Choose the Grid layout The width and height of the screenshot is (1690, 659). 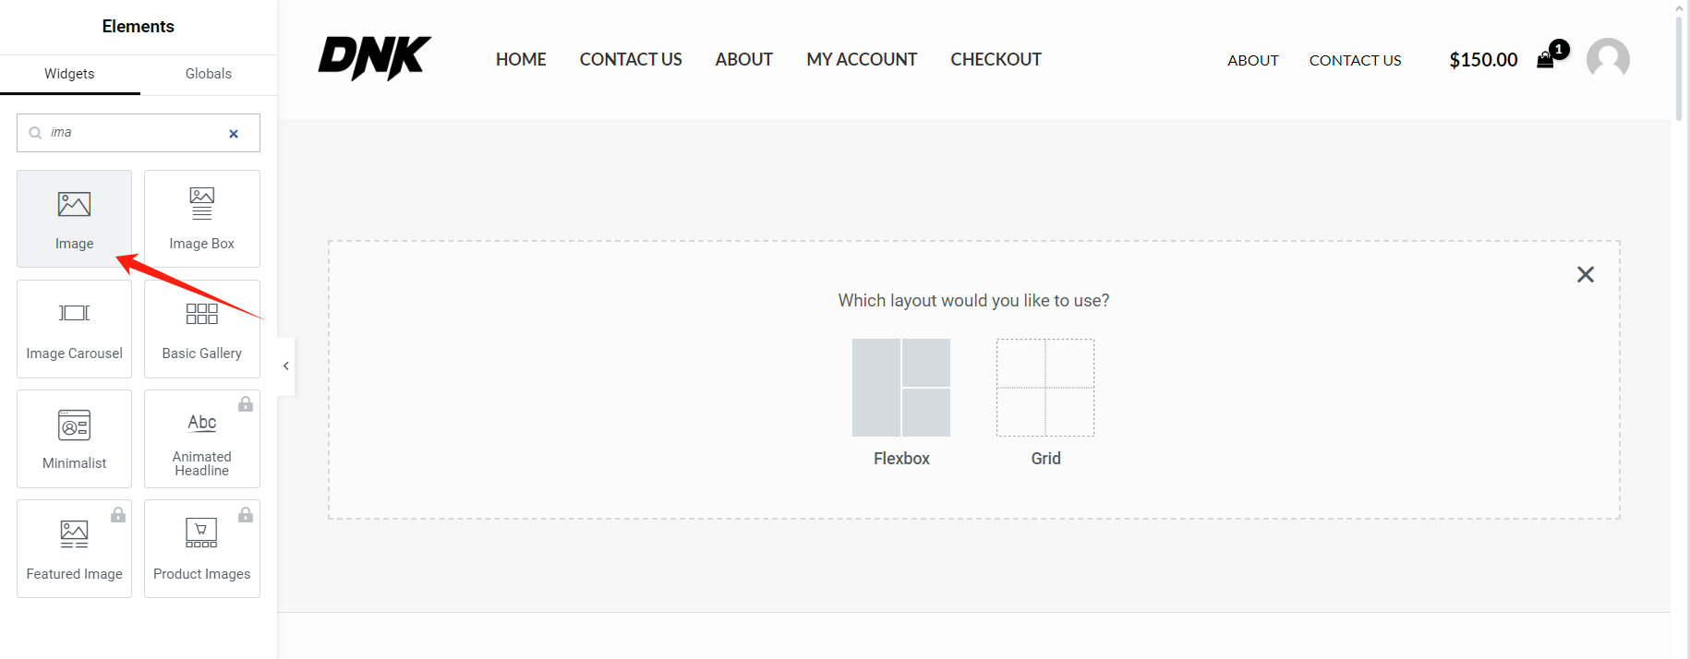1045,388
